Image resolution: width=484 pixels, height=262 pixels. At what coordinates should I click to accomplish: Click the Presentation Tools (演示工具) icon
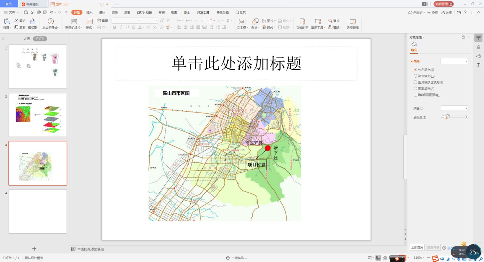pos(318,21)
